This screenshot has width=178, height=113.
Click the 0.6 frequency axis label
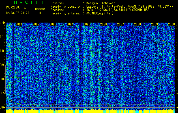pyautogui.click(x=3, y=107)
